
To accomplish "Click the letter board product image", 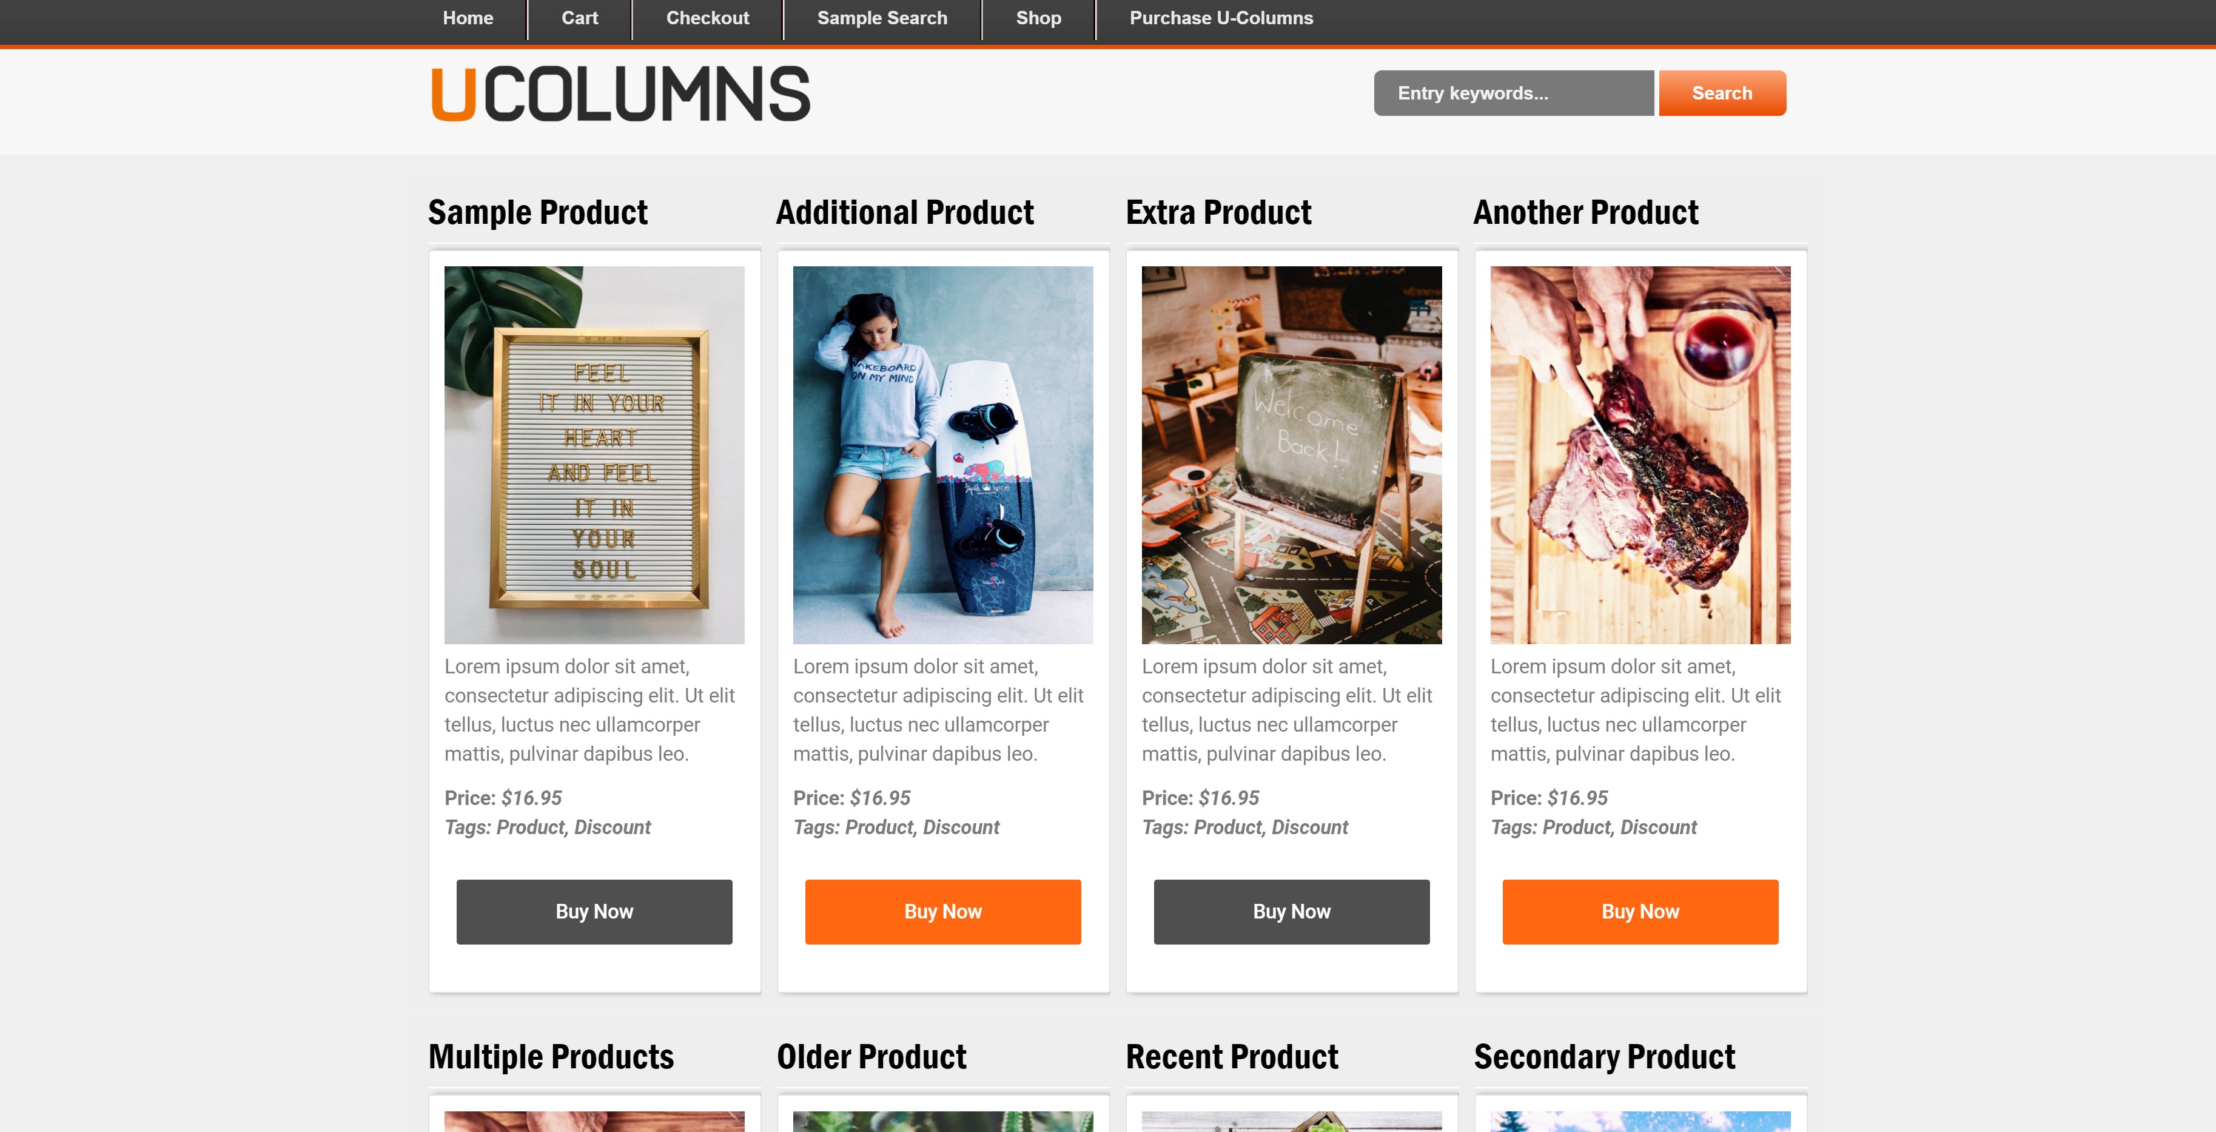I will pyautogui.click(x=594, y=454).
